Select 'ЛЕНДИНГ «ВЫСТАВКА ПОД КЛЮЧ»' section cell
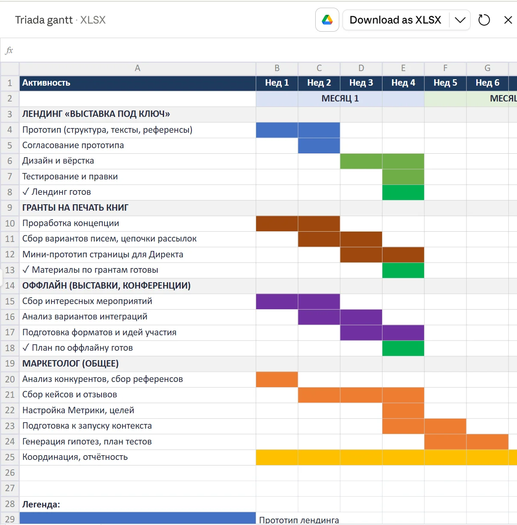517x525 pixels. click(137, 114)
